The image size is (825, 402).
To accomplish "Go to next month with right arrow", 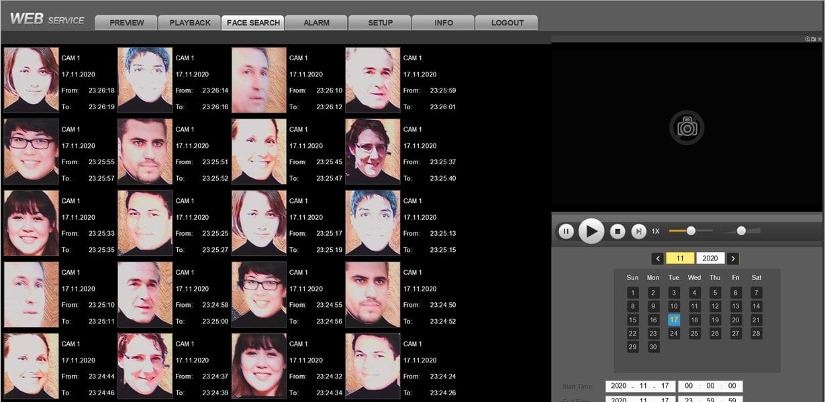I will [733, 259].
